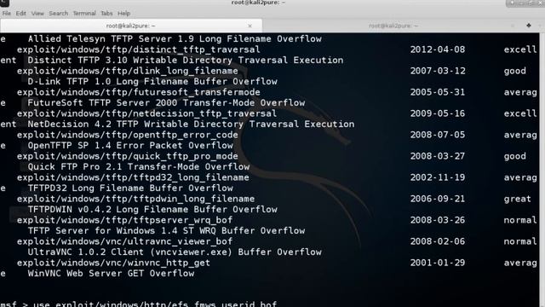This screenshot has width=545, height=307.
Task: Click the path exploit/windows/tftp/tftpdwin_long_filename
Action: (135, 199)
